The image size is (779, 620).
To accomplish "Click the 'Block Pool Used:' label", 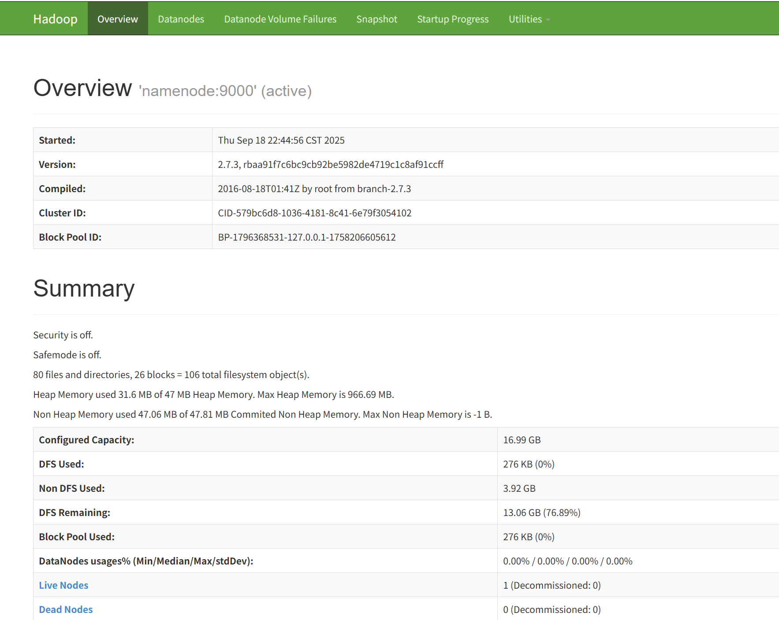I will (x=77, y=537).
